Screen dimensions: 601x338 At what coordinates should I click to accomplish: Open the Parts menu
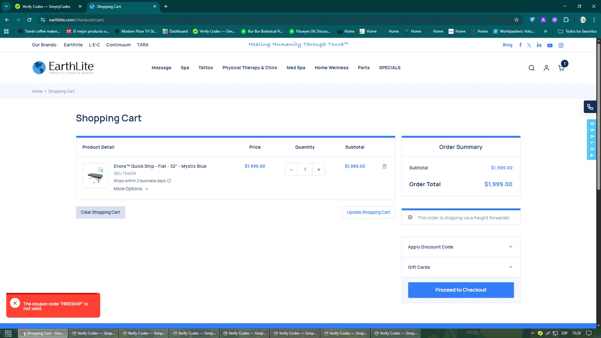(363, 68)
